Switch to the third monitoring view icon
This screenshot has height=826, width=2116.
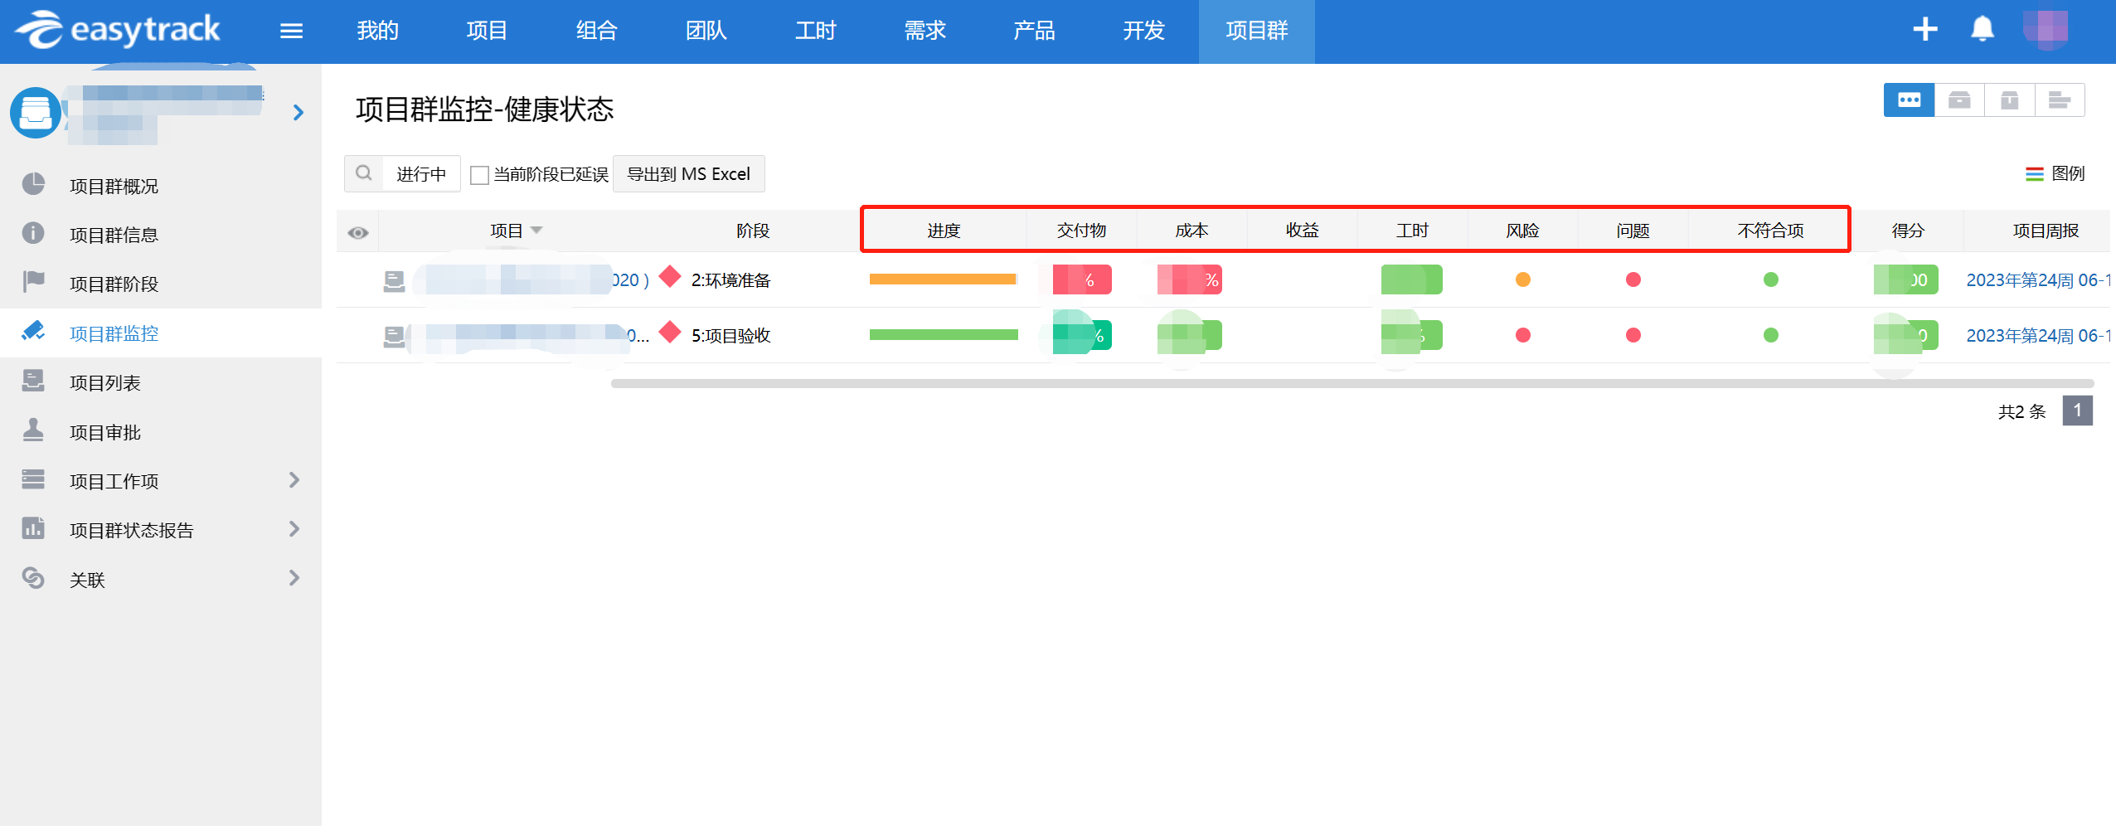(2009, 100)
